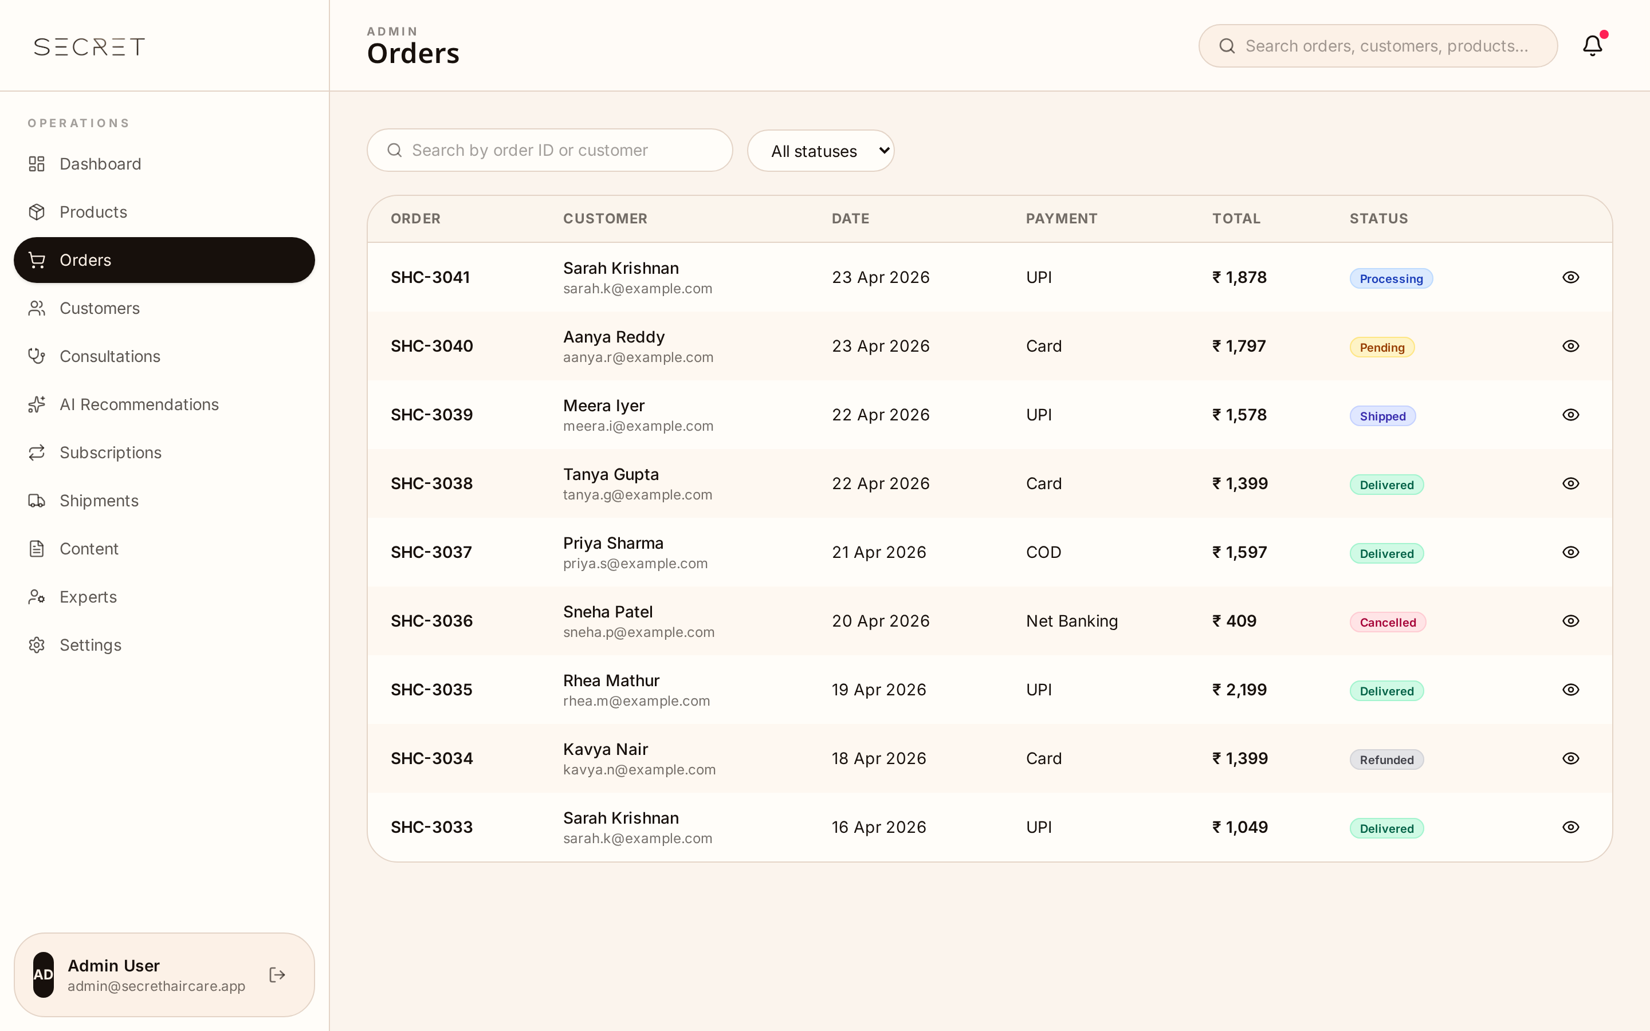Click the Pending status badge for SHC-3040
The height and width of the screenshot is (1031, 1650).
(x=1382, y=347)
